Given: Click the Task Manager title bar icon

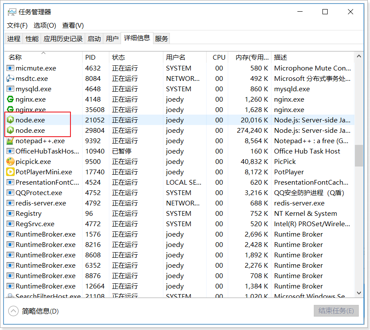Looking at the screenshot, I should click(x=12, y=12).
